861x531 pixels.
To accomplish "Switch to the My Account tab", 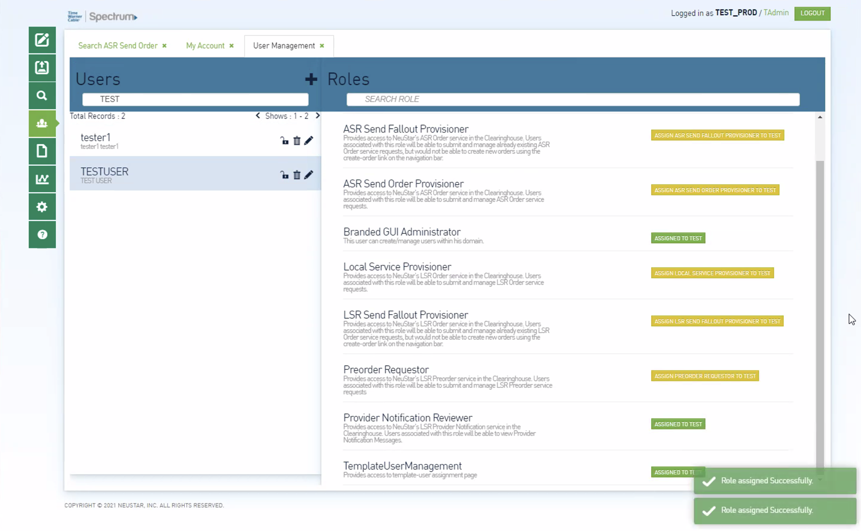I will [205, 46].
